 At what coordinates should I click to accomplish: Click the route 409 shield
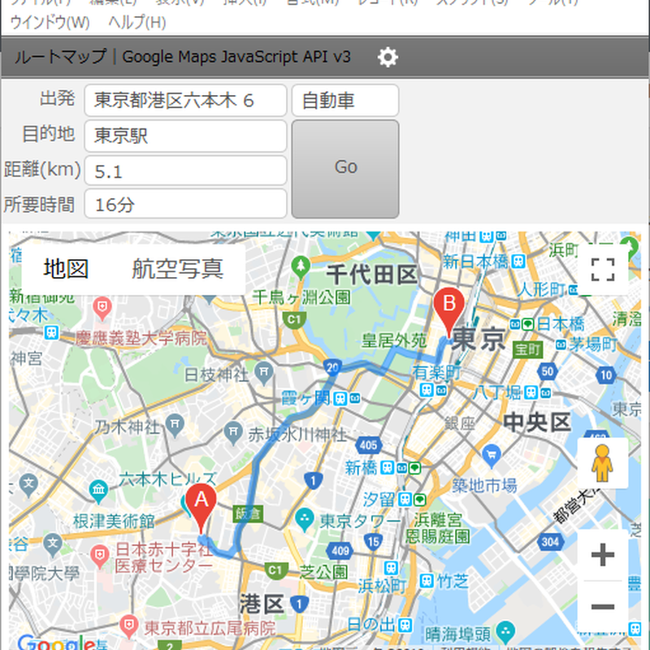tap(340, 551)
